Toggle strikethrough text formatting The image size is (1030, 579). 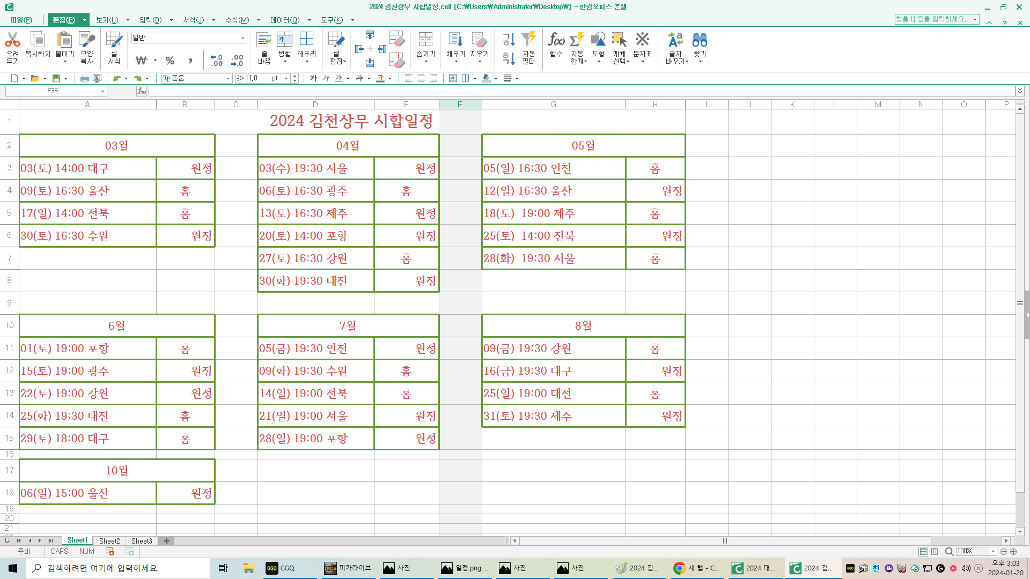point(359,78)
